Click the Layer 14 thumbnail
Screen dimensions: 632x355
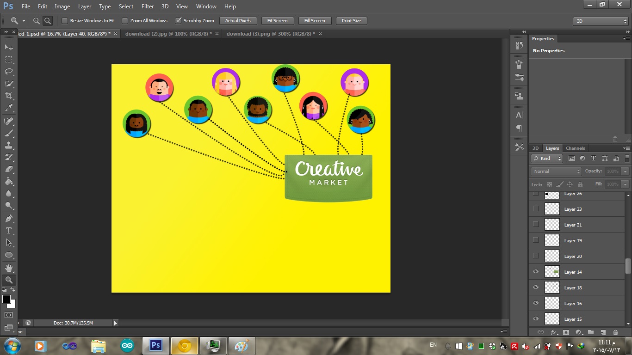[x=552, y=272]
